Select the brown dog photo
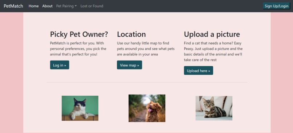The image size is (293, 133). point(147,108)
